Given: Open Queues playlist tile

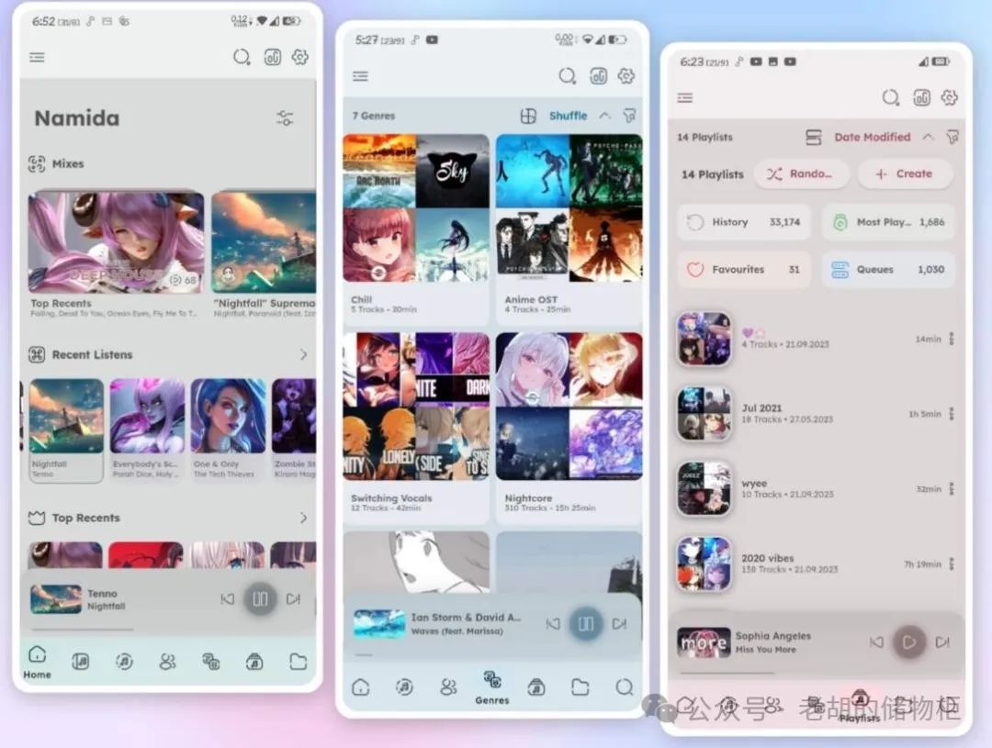Looking at the screenshot, I should 888,269.
